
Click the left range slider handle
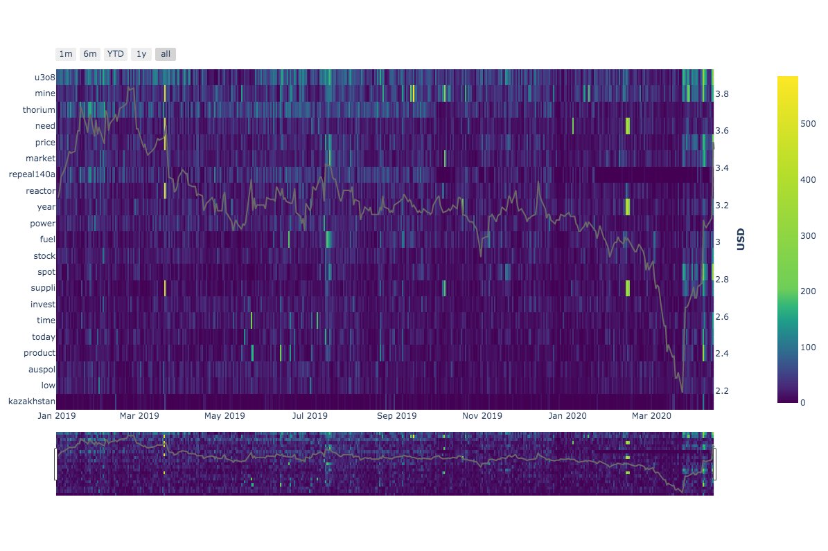coord(55,464)
